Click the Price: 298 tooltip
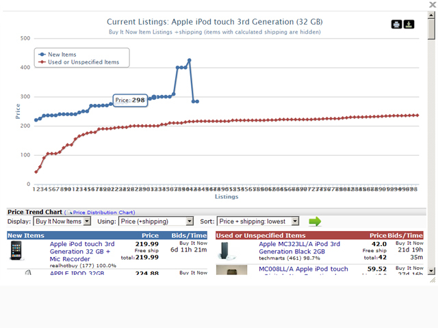Viewport: 438px width, 328px height. pos(130,100)
